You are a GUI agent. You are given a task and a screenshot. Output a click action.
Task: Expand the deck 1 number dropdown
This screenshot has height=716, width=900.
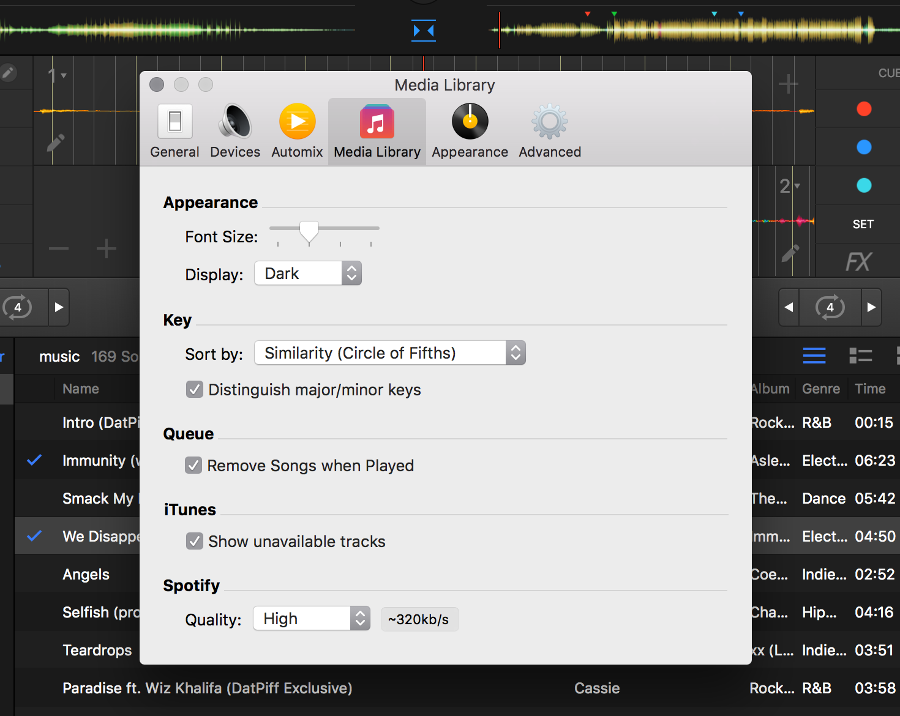pos(57,76)
